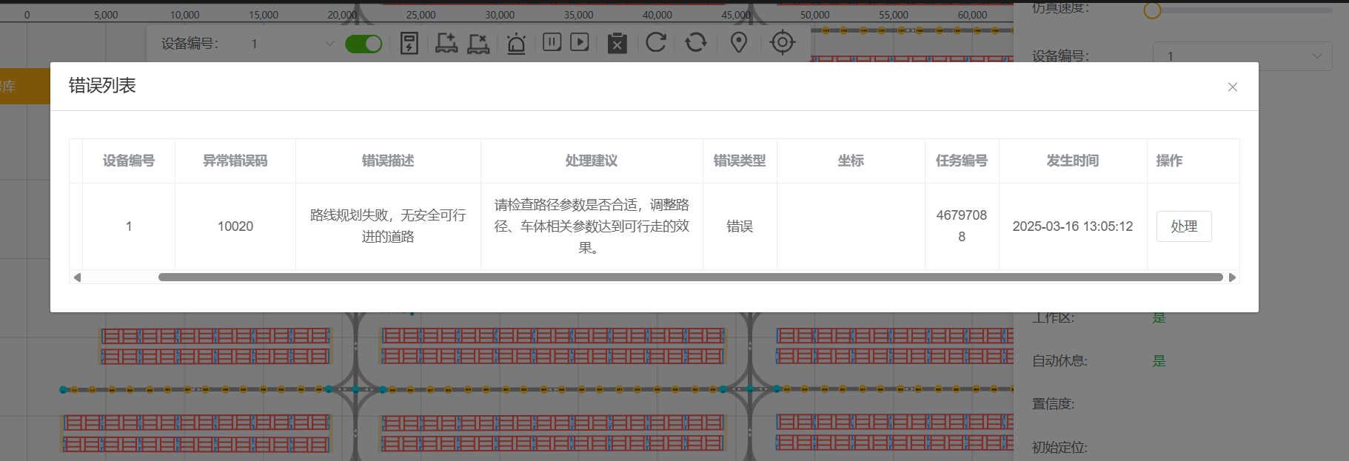1349x461 pixels.
Task: Close the 错误列表 dialog
Action: pos(1232,87)
